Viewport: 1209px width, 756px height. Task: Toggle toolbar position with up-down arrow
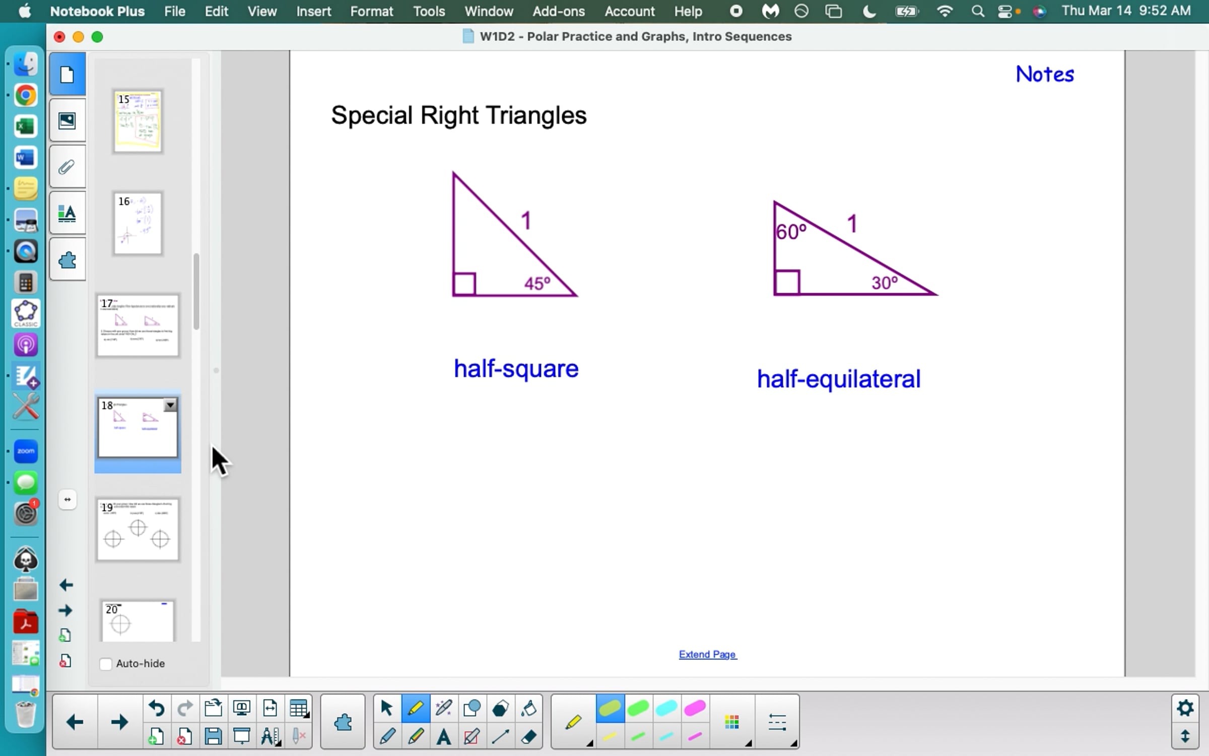(x=1185, y=736)
